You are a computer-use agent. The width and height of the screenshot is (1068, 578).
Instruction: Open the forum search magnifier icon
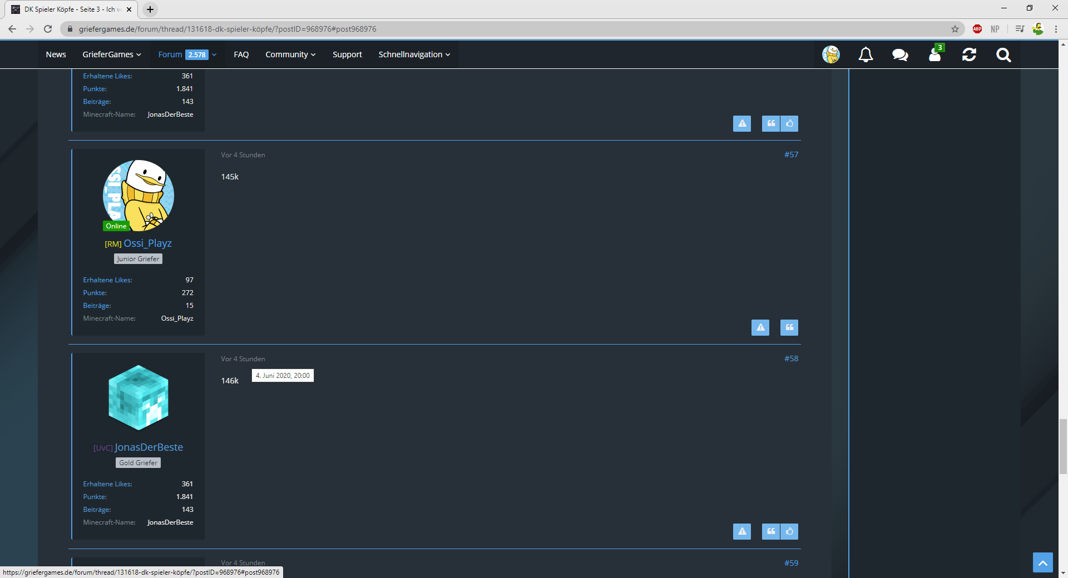[x=1003, y=54]
